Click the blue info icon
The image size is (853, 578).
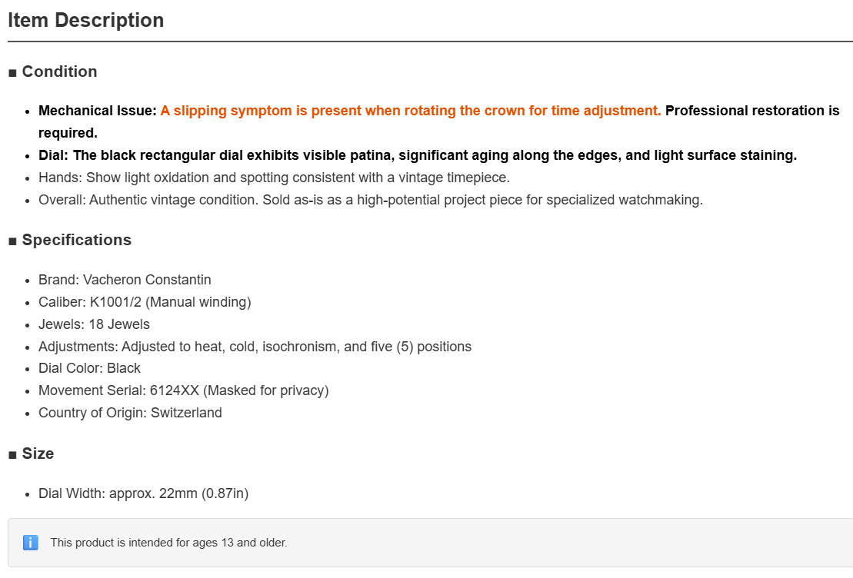[x=31, y=542]
